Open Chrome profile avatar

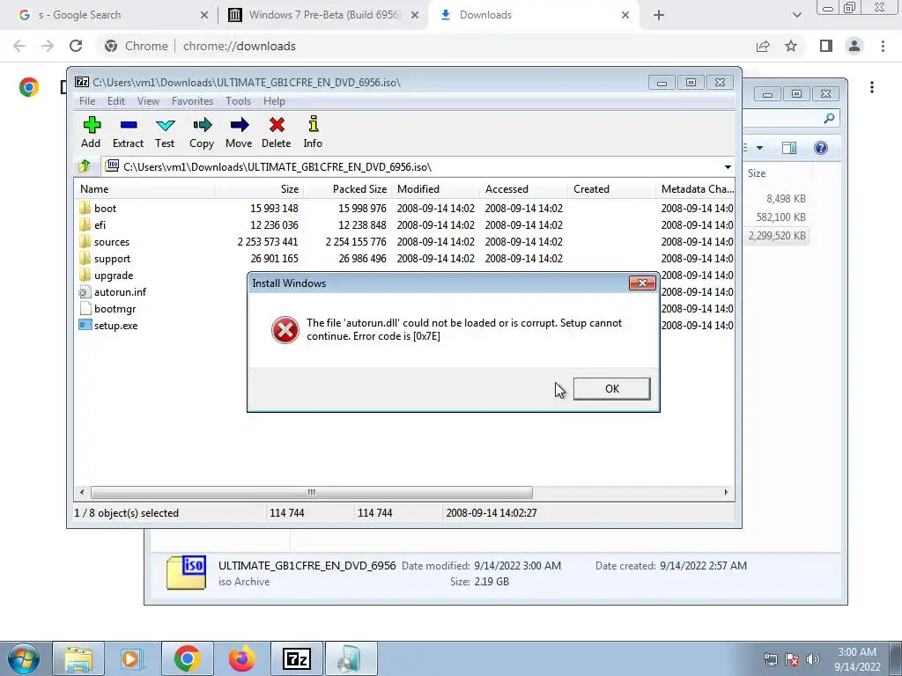854,46
